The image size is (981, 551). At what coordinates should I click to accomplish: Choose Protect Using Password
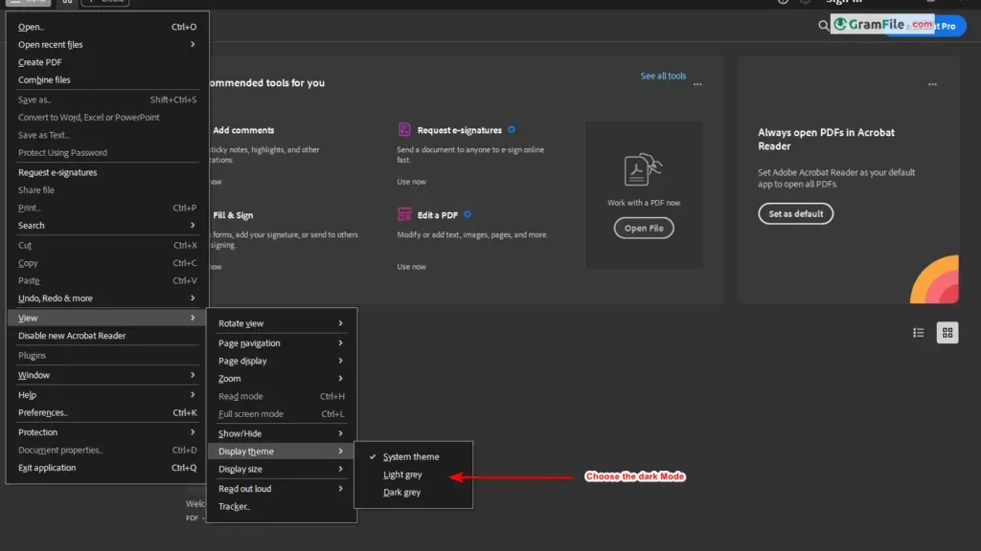pos(106,152)
